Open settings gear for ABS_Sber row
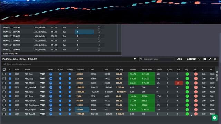The image size is (221, 124). point(10,74)
